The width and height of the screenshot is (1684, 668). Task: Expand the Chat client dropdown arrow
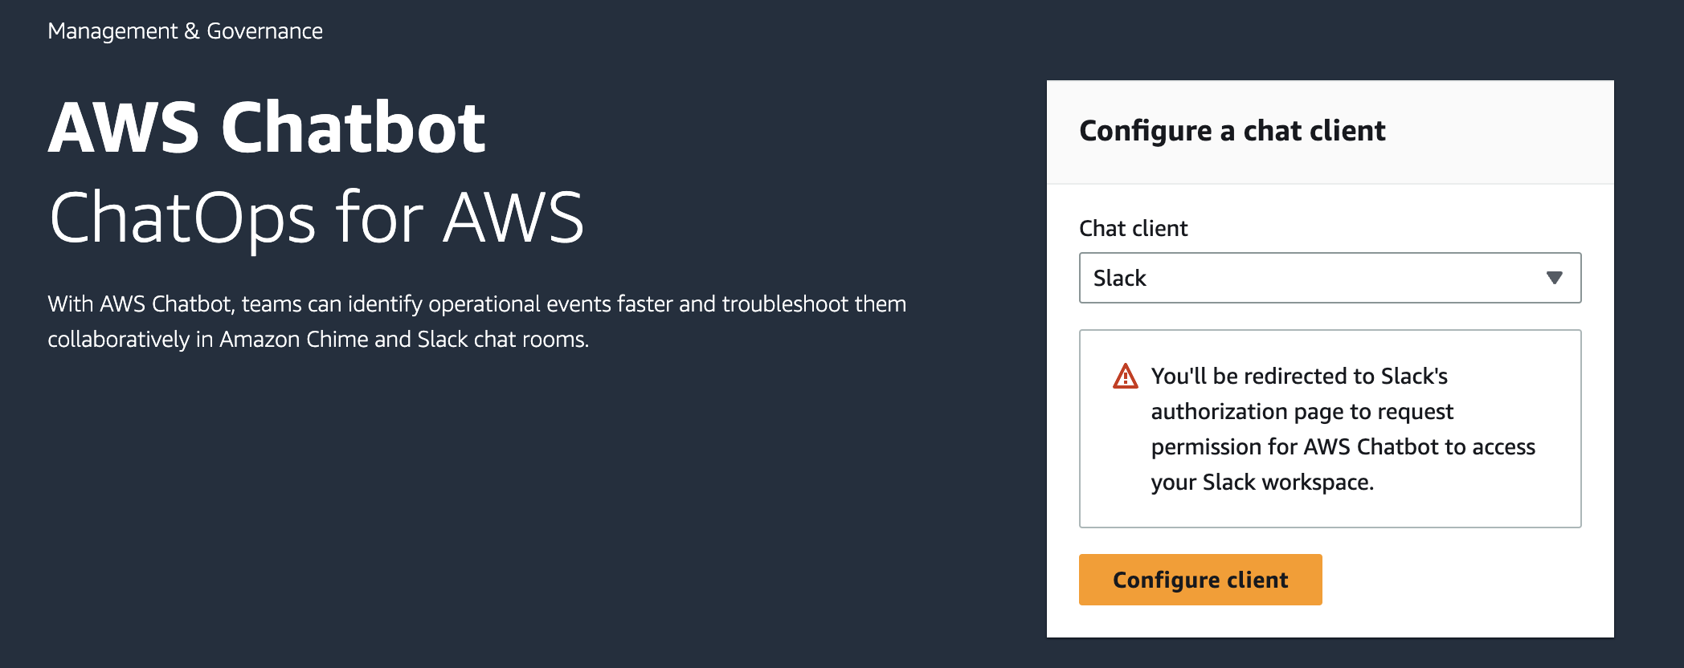[1554, 278]
